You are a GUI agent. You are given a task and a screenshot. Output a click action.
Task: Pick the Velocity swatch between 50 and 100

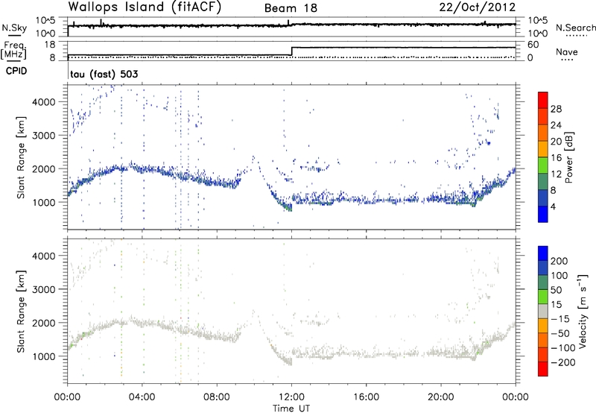click(543, 283)
